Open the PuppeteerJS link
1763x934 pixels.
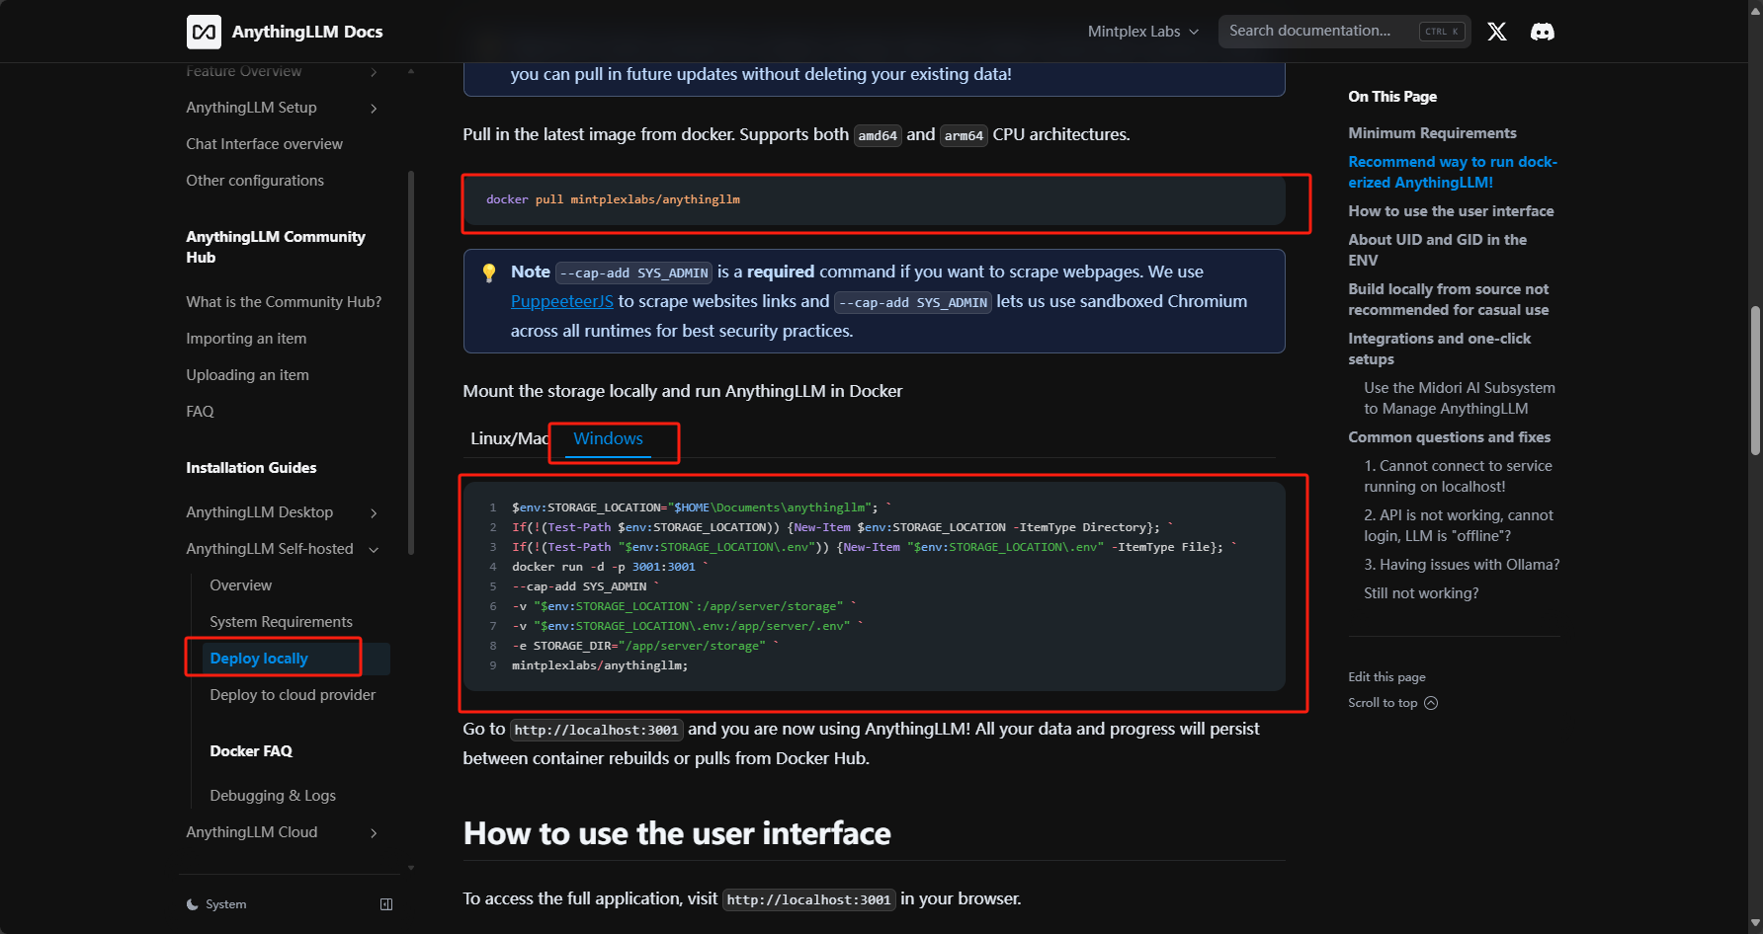pos(561,302)
